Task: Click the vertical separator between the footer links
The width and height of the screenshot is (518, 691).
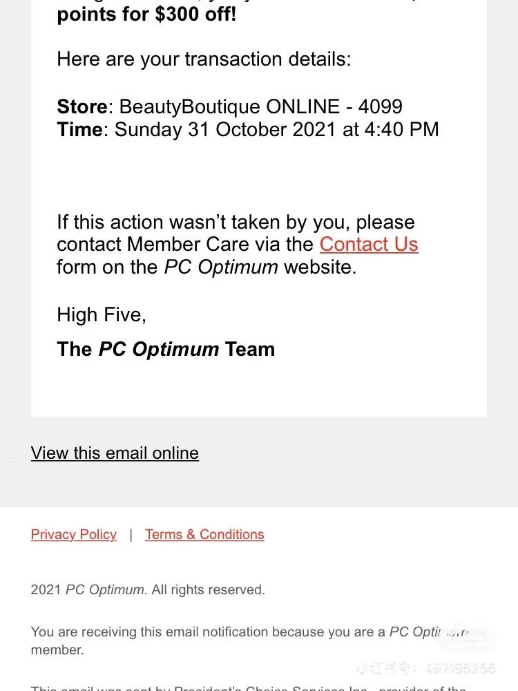Action: pos(131,535)
